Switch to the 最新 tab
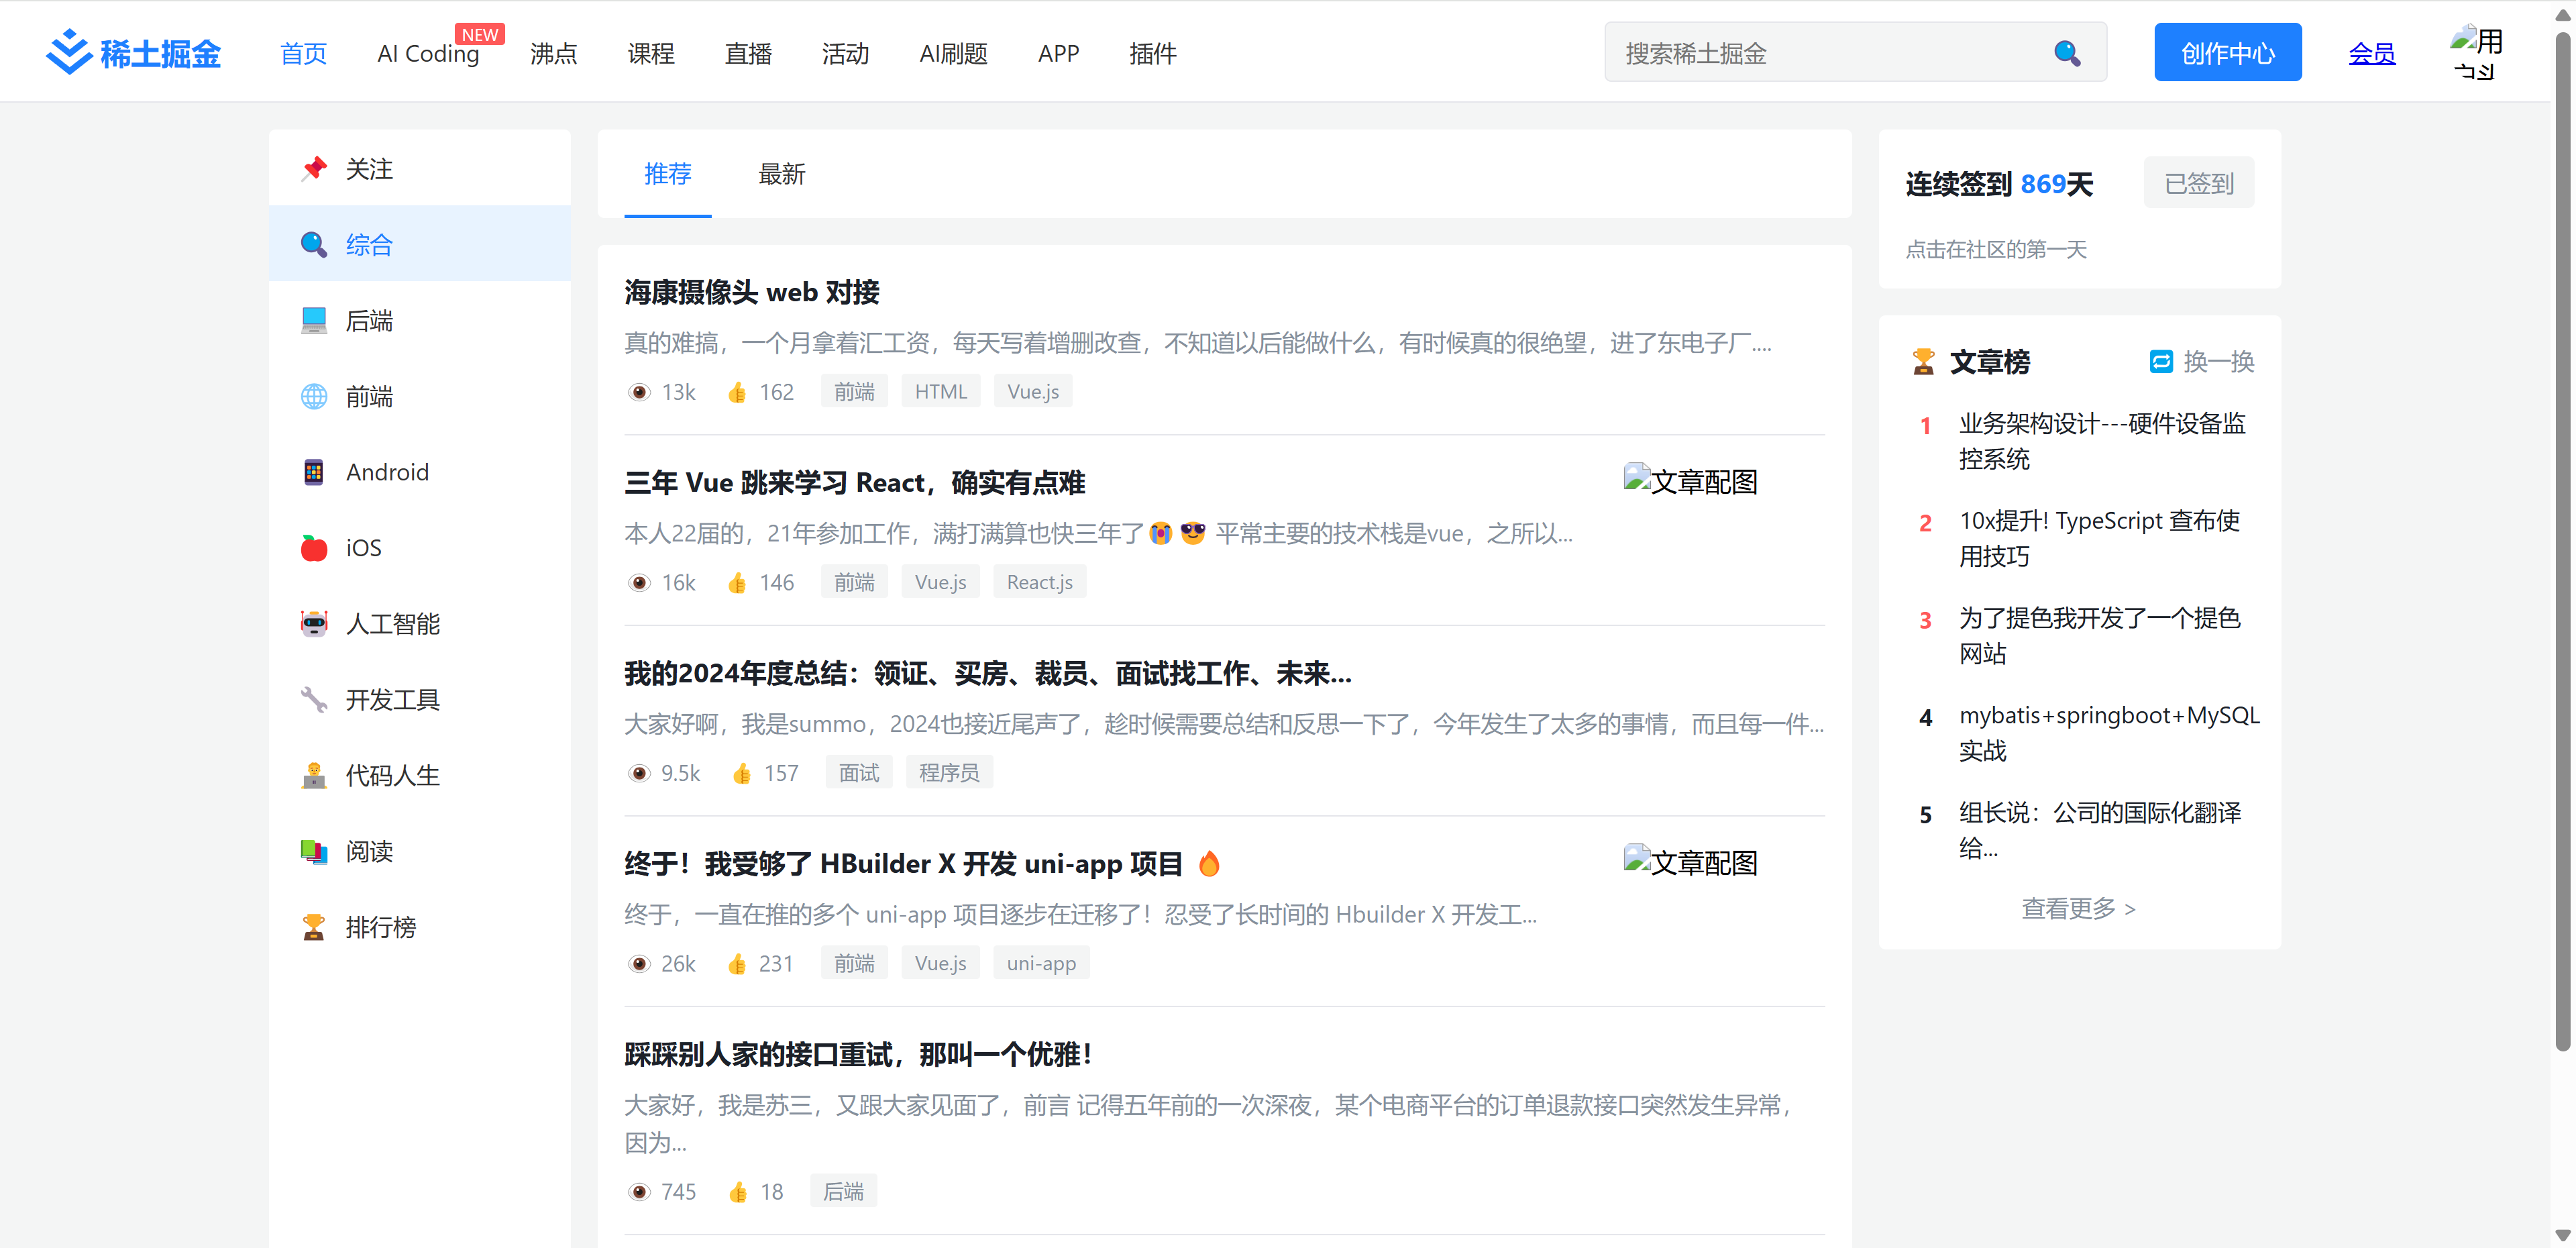This screenshot has width=2576, height=1248. coord(781,174)
